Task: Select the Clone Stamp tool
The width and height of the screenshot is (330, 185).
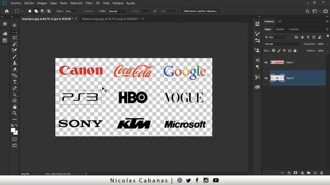Action: (14, 63)
